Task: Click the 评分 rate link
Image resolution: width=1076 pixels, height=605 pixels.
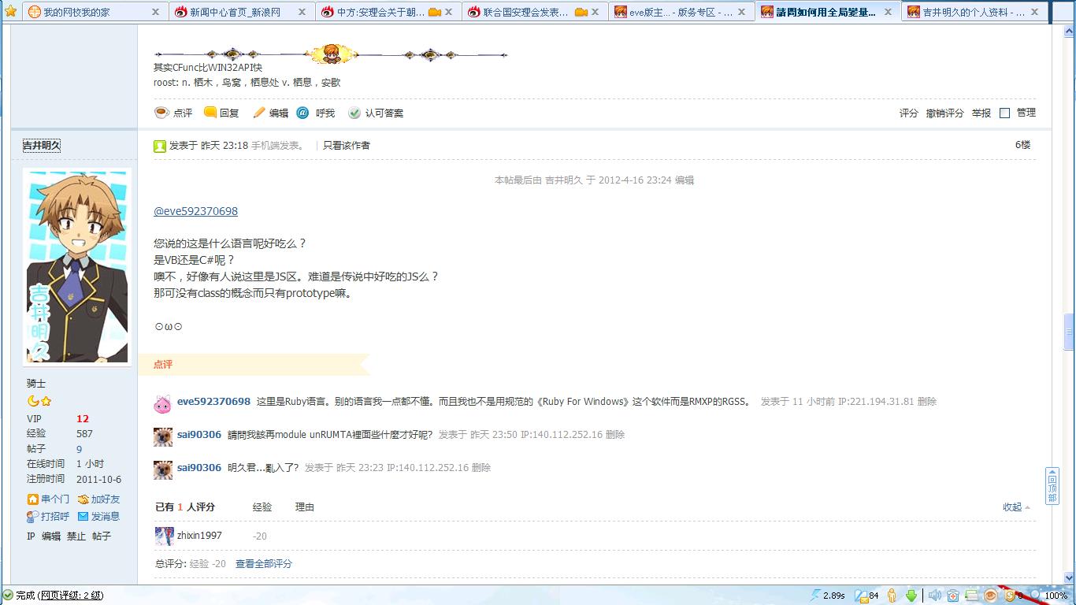Action: click(x=909, y=113)
